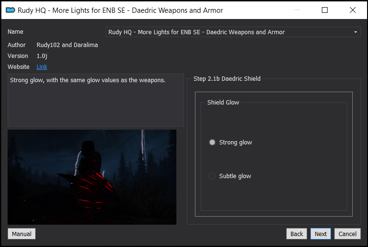The image size is (368, 247).
Task: Click the author text 'Rudy102 and Daralima'
Action: tap(67, 45)
